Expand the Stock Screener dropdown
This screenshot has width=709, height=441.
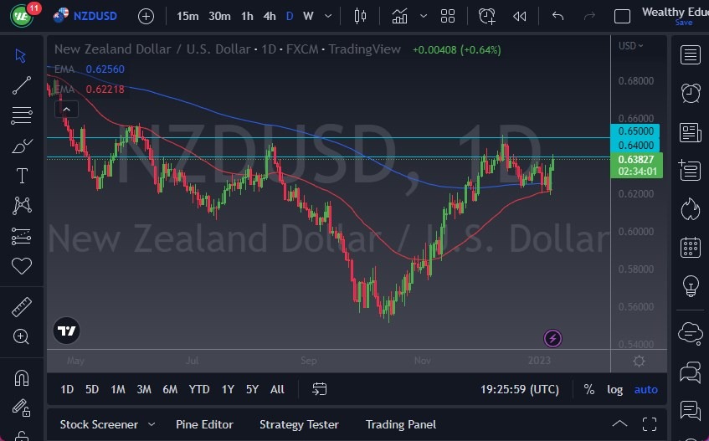click(x=152, y=424)
